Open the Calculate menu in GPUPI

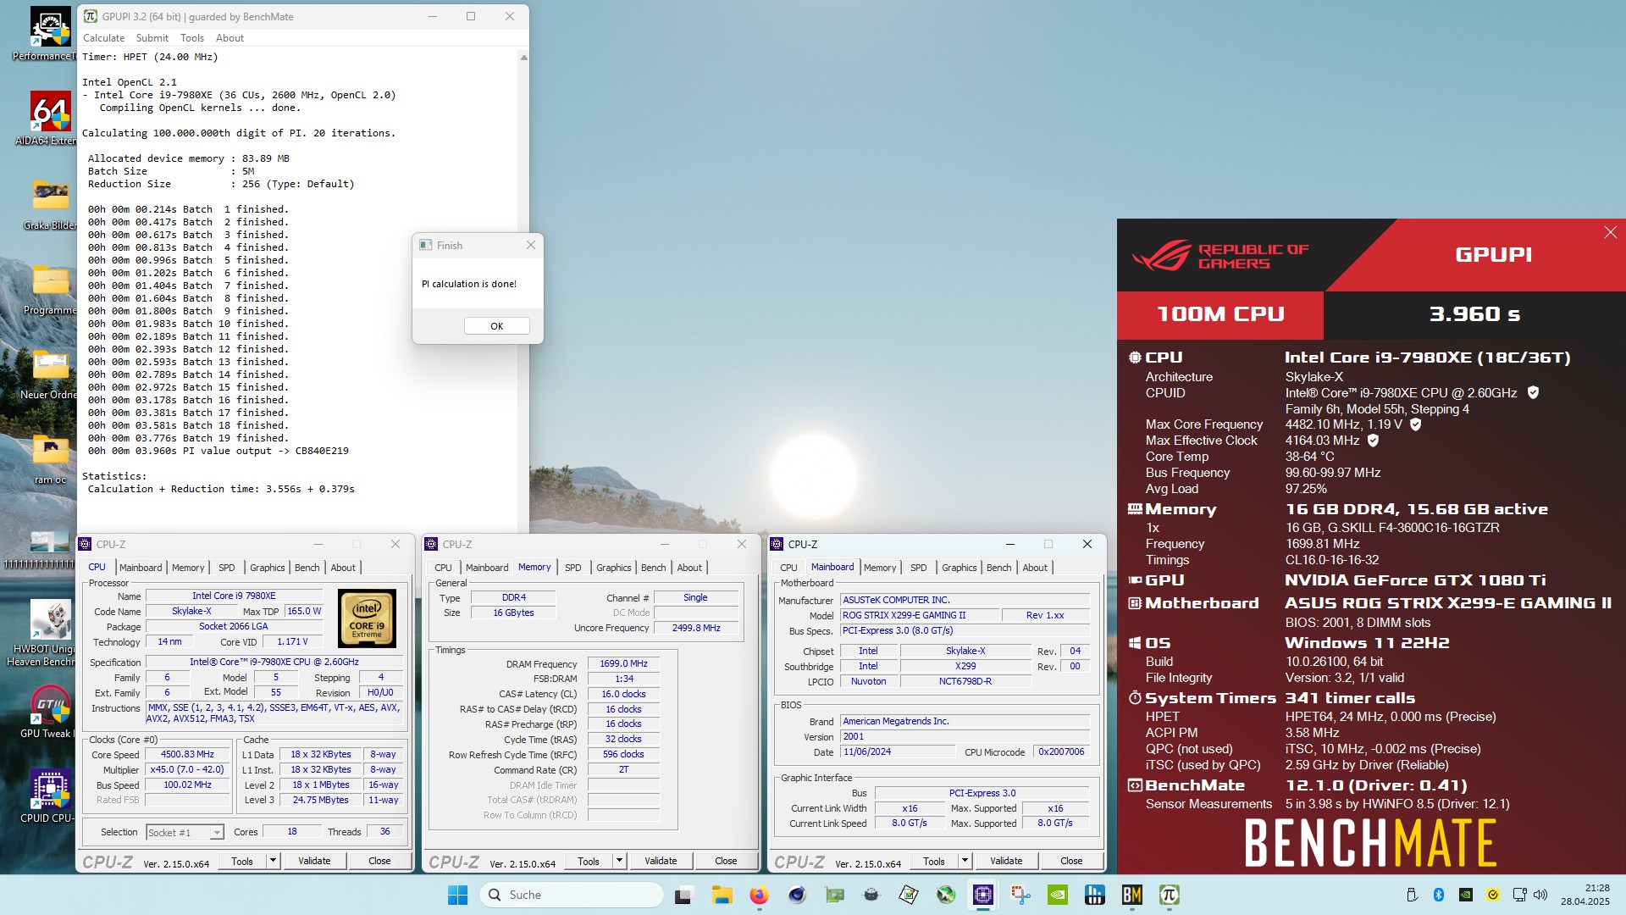(103, 38)
